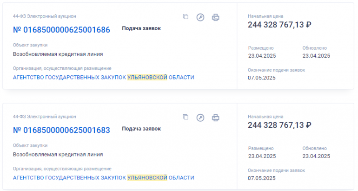Click 'Подача заявок' status of auction 0168500000625001686
The image size is (358, 191).
141,28
